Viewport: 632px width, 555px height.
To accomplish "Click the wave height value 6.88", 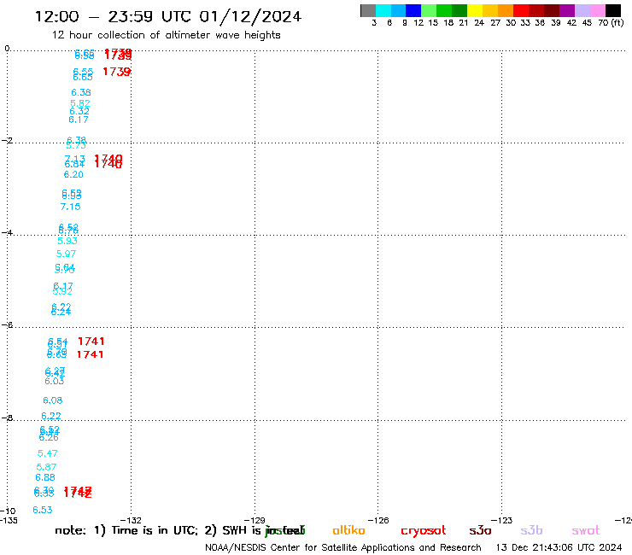I will click(45, 477).
